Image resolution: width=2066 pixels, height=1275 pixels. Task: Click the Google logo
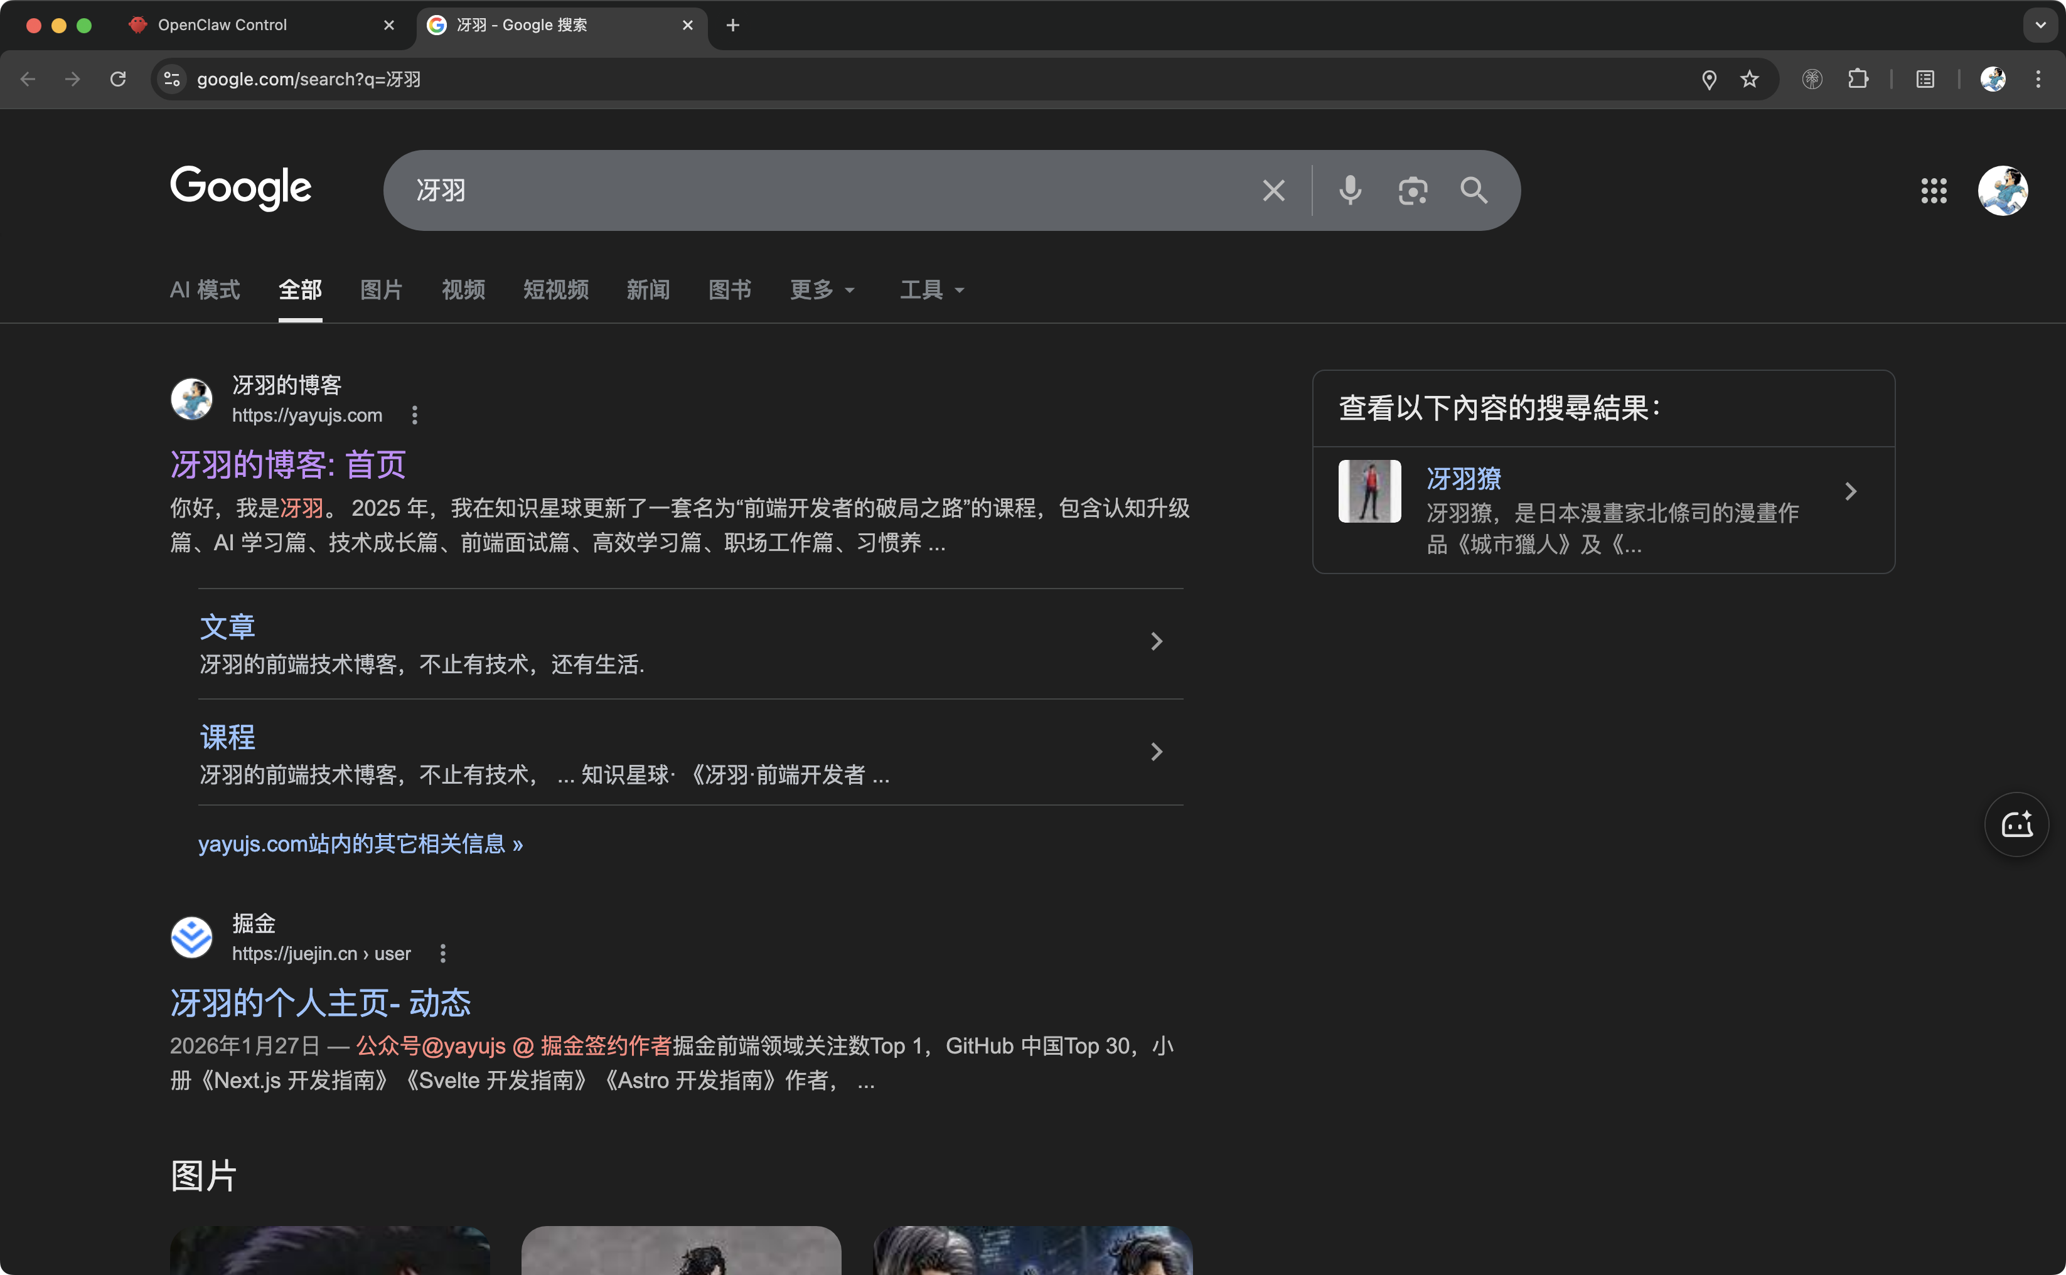tap(241, 188)
